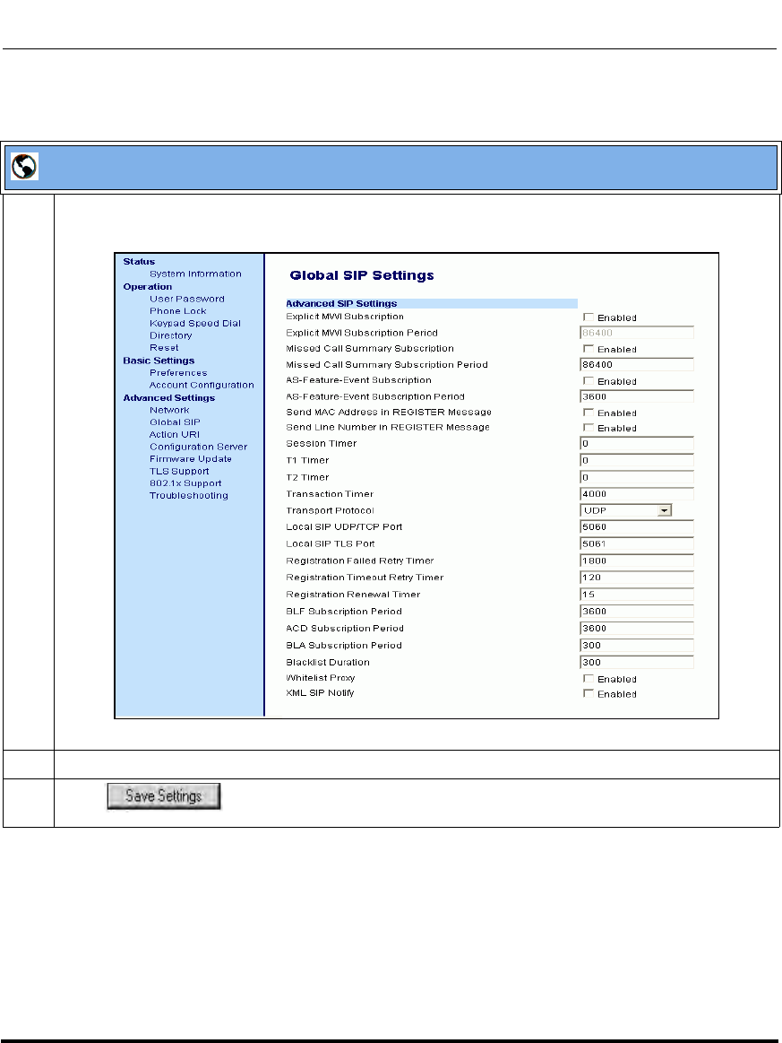Click the Operation heading in sidebar
Image resolution: width=782 pixels, height=1043 pixels.
point(148,287)
